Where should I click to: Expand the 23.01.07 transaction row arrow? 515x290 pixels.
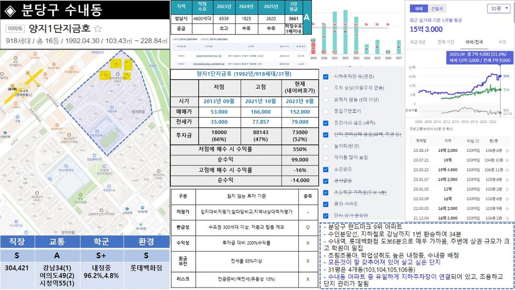507,179
